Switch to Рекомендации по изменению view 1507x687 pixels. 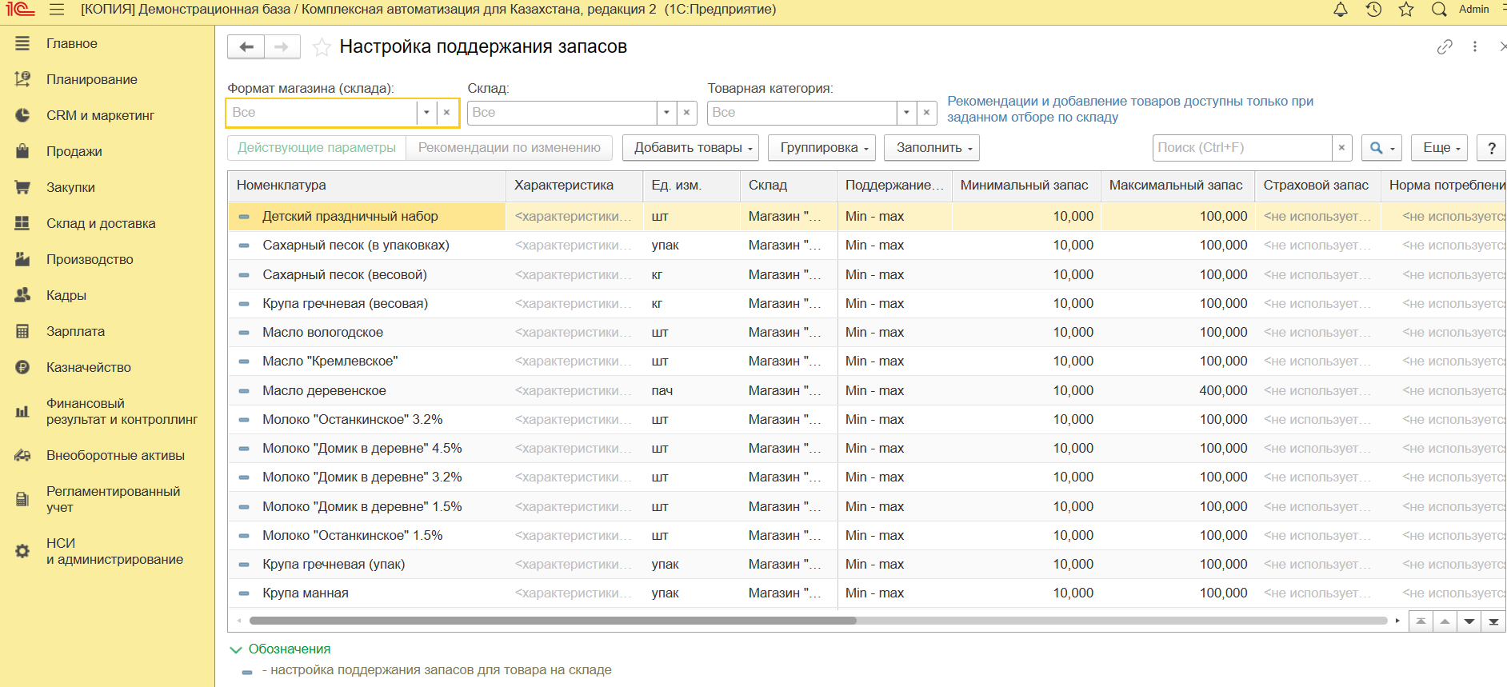pyautogui.click(x=509, y=148)
